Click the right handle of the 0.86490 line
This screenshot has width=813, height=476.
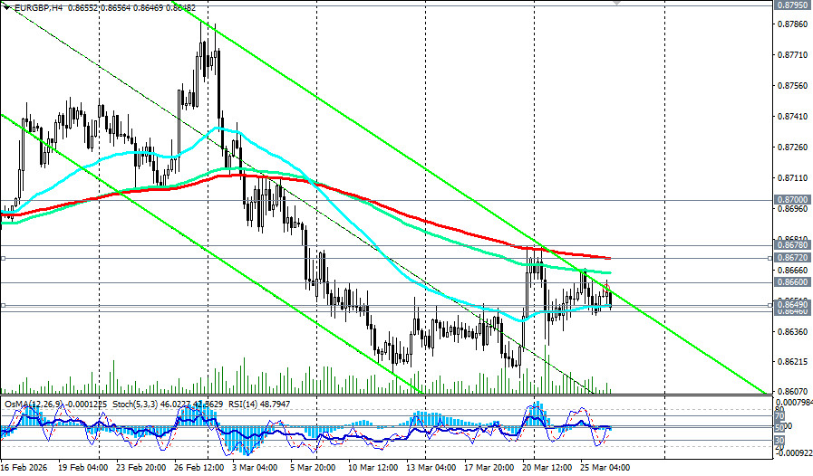tap(770, 306)
